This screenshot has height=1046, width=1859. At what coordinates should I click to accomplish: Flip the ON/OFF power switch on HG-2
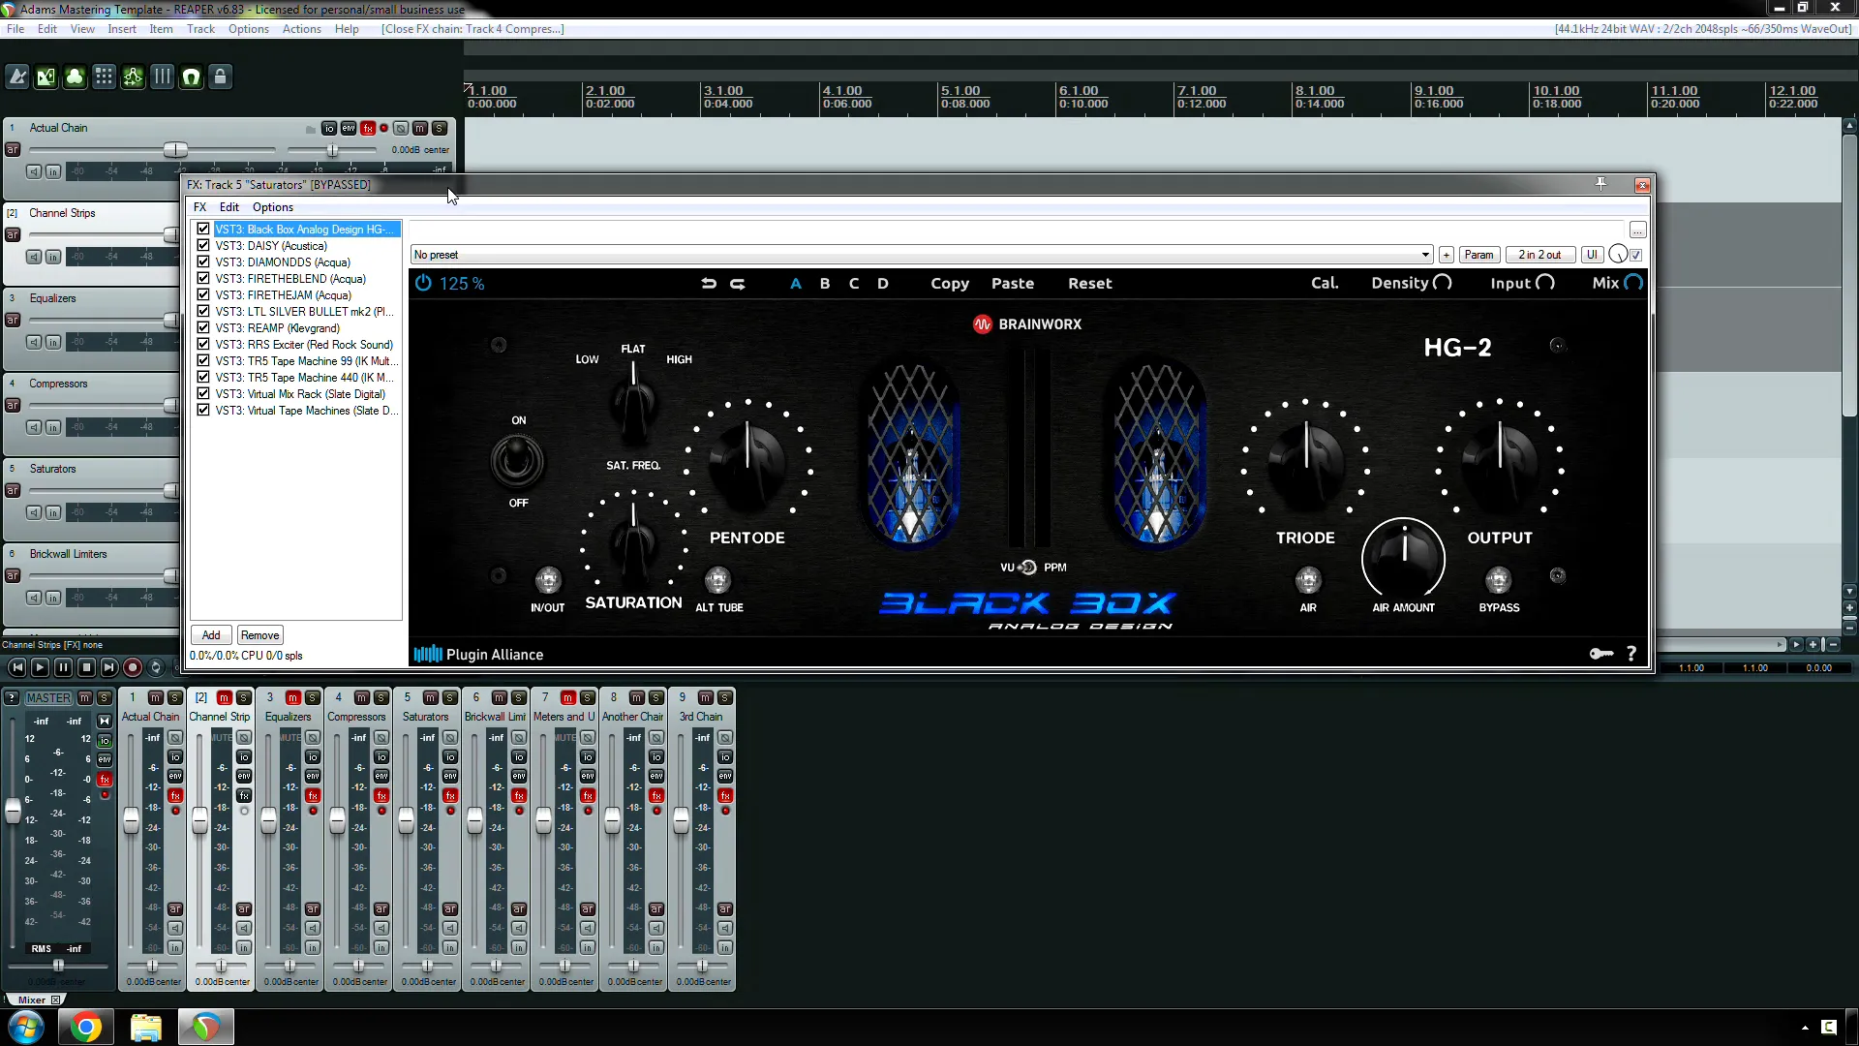coord(516,461)
